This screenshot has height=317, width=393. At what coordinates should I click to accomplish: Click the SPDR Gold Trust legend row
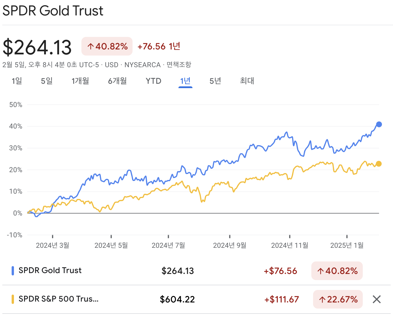tap(49, 270)
